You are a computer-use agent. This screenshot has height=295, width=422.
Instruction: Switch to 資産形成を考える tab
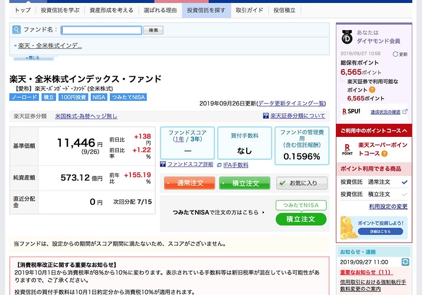click(112, 10)
